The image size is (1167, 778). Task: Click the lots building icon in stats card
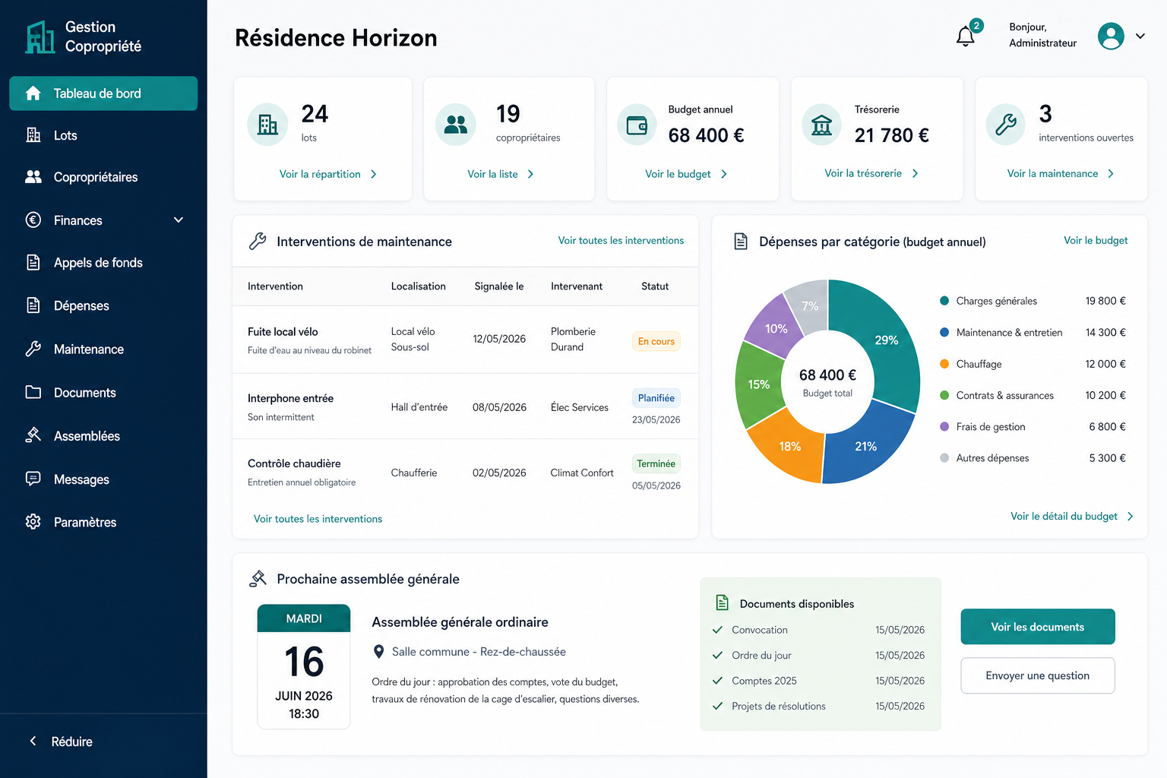tap(267, 125)
